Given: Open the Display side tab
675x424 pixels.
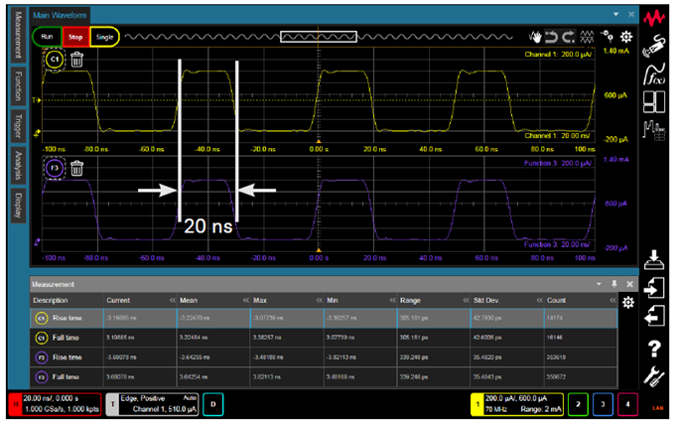Looking at the screenshot, I should (18, 206).
